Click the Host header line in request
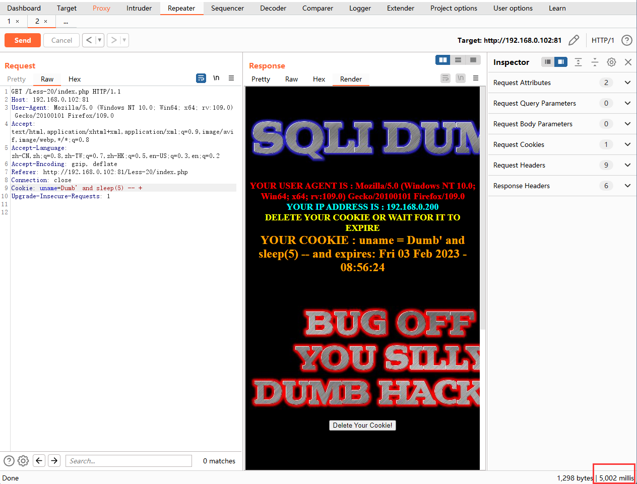 [50, 100]
